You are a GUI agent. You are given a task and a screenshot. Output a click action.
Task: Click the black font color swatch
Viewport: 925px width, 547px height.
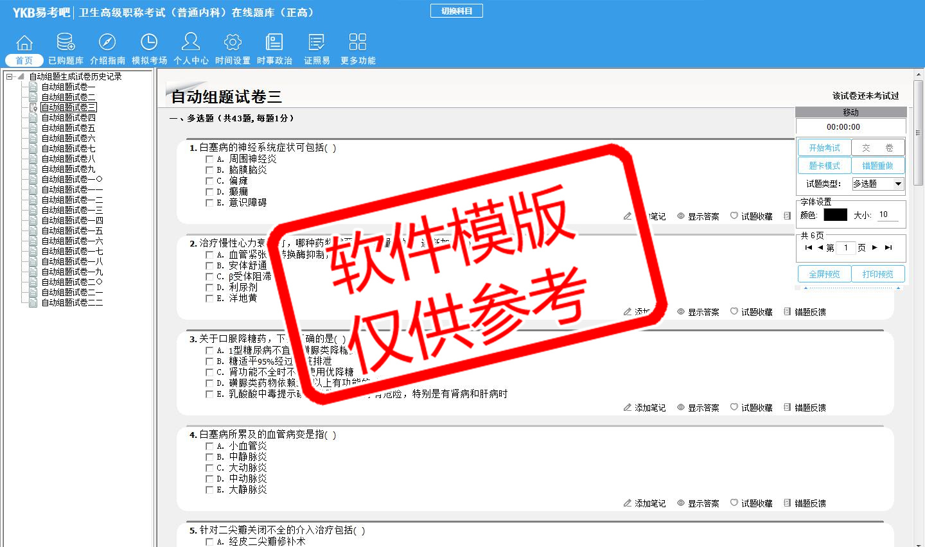pyautogui.click(x=835, y=215)
